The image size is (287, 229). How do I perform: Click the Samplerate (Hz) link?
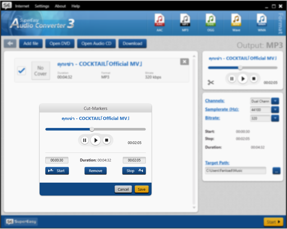point(222,109)
